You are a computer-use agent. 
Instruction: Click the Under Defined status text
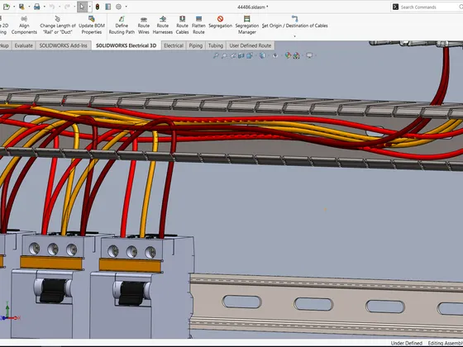coord(406,343)
